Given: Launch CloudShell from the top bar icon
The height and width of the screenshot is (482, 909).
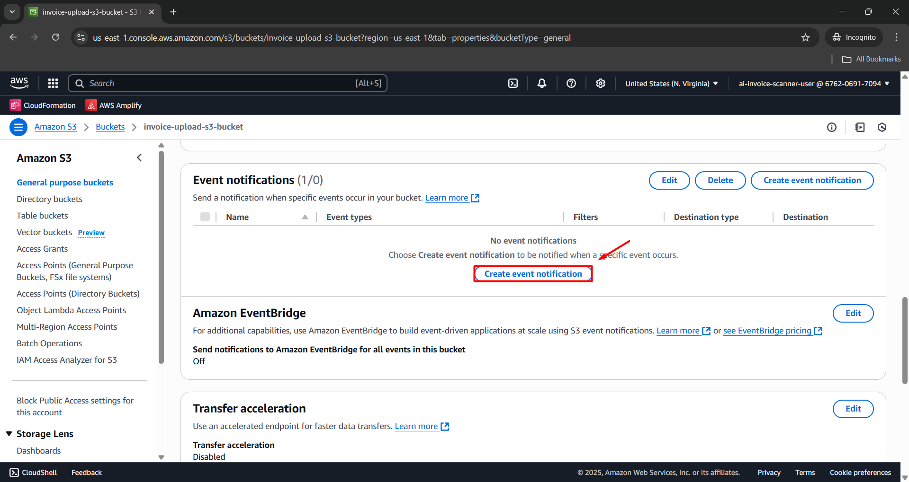Looking at the screenshot, I should click(513, 83).
